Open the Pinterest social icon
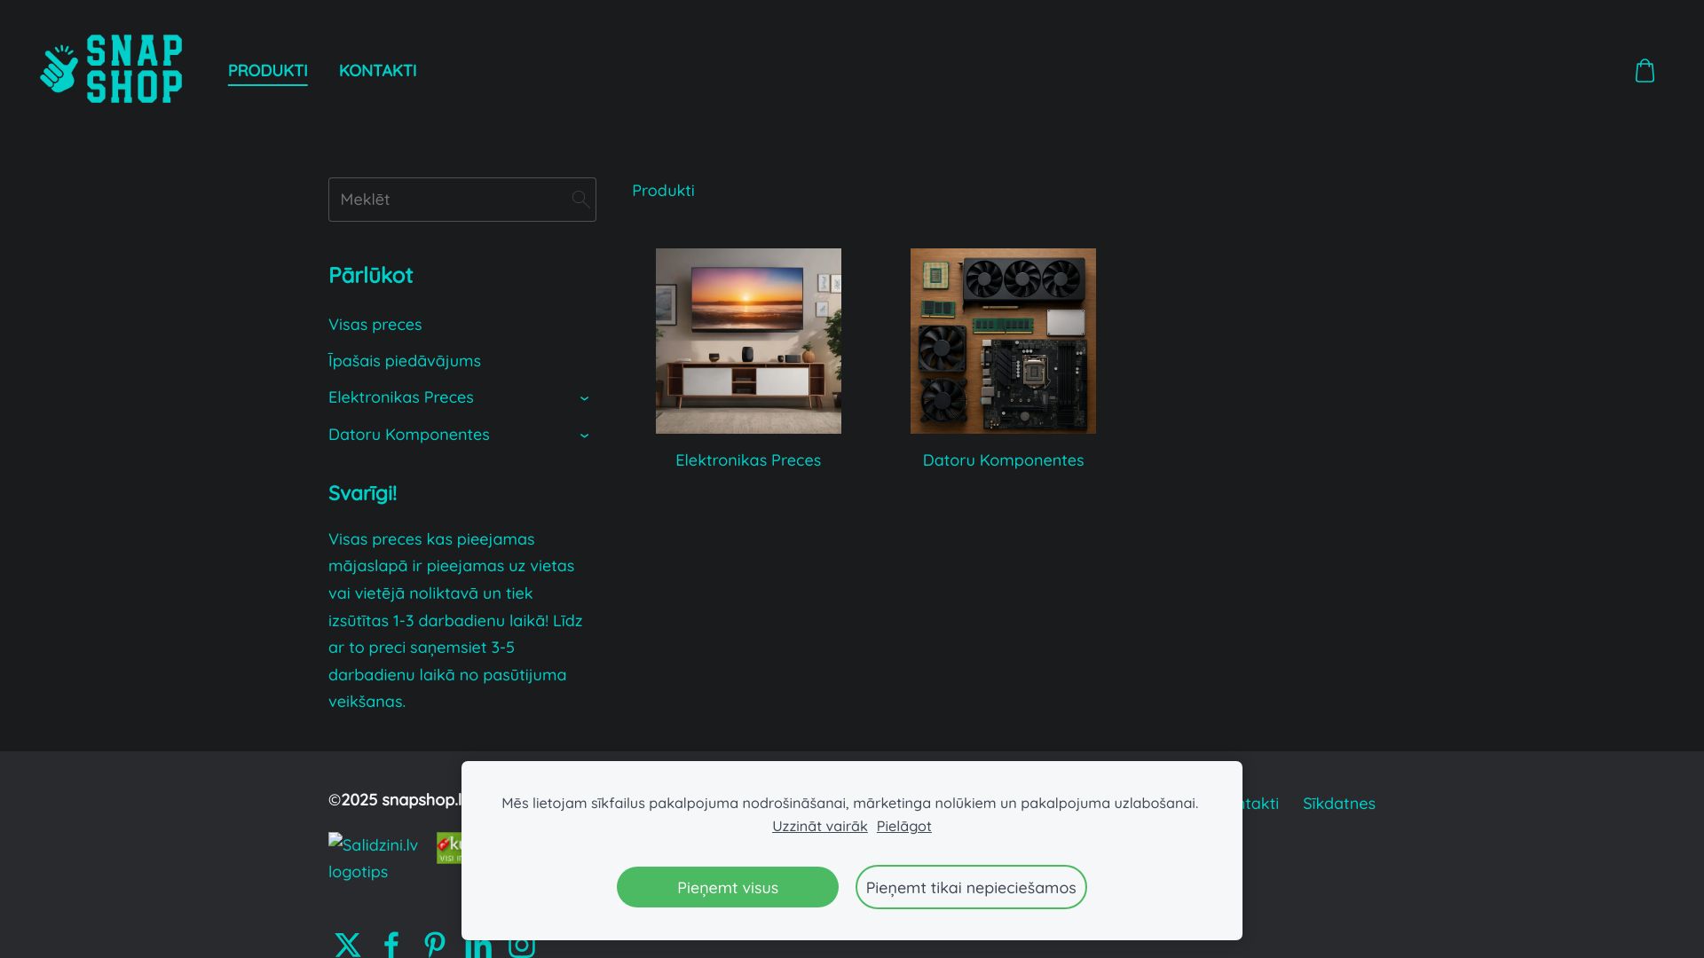This screenshot has height=958, width=1704. point(435,945)
